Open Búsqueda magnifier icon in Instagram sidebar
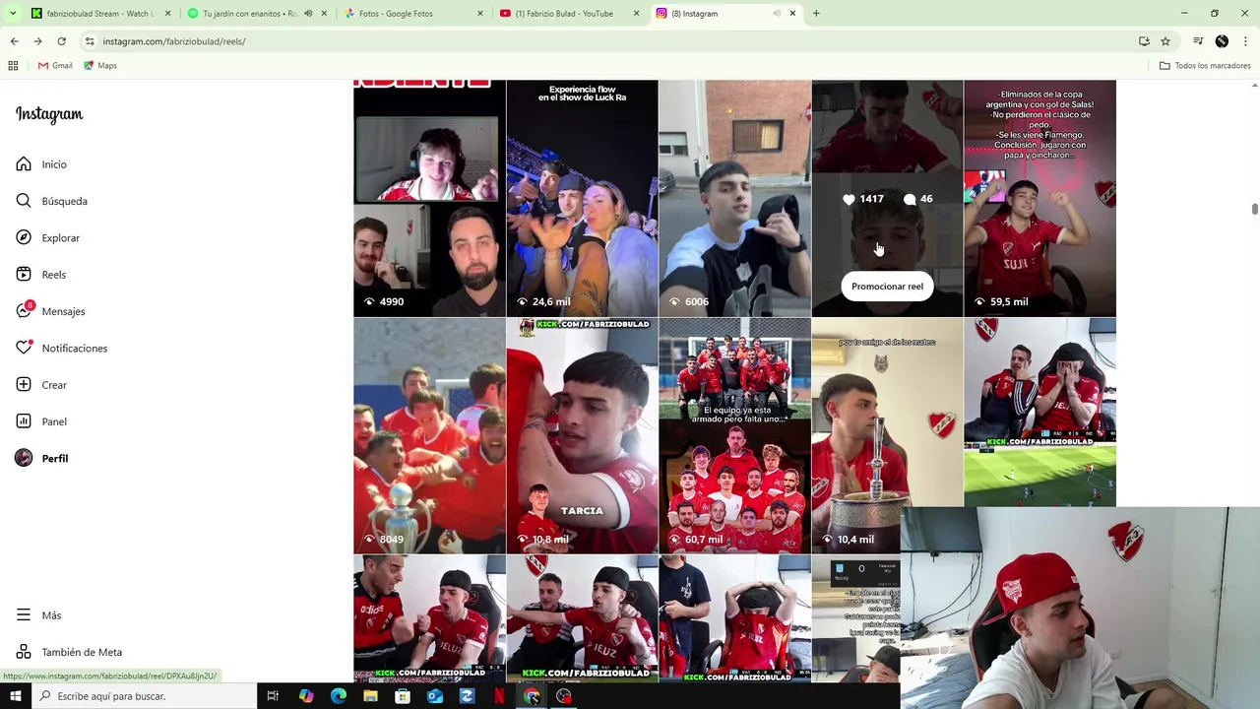1260x709 pixels. (x=24, y=201)
